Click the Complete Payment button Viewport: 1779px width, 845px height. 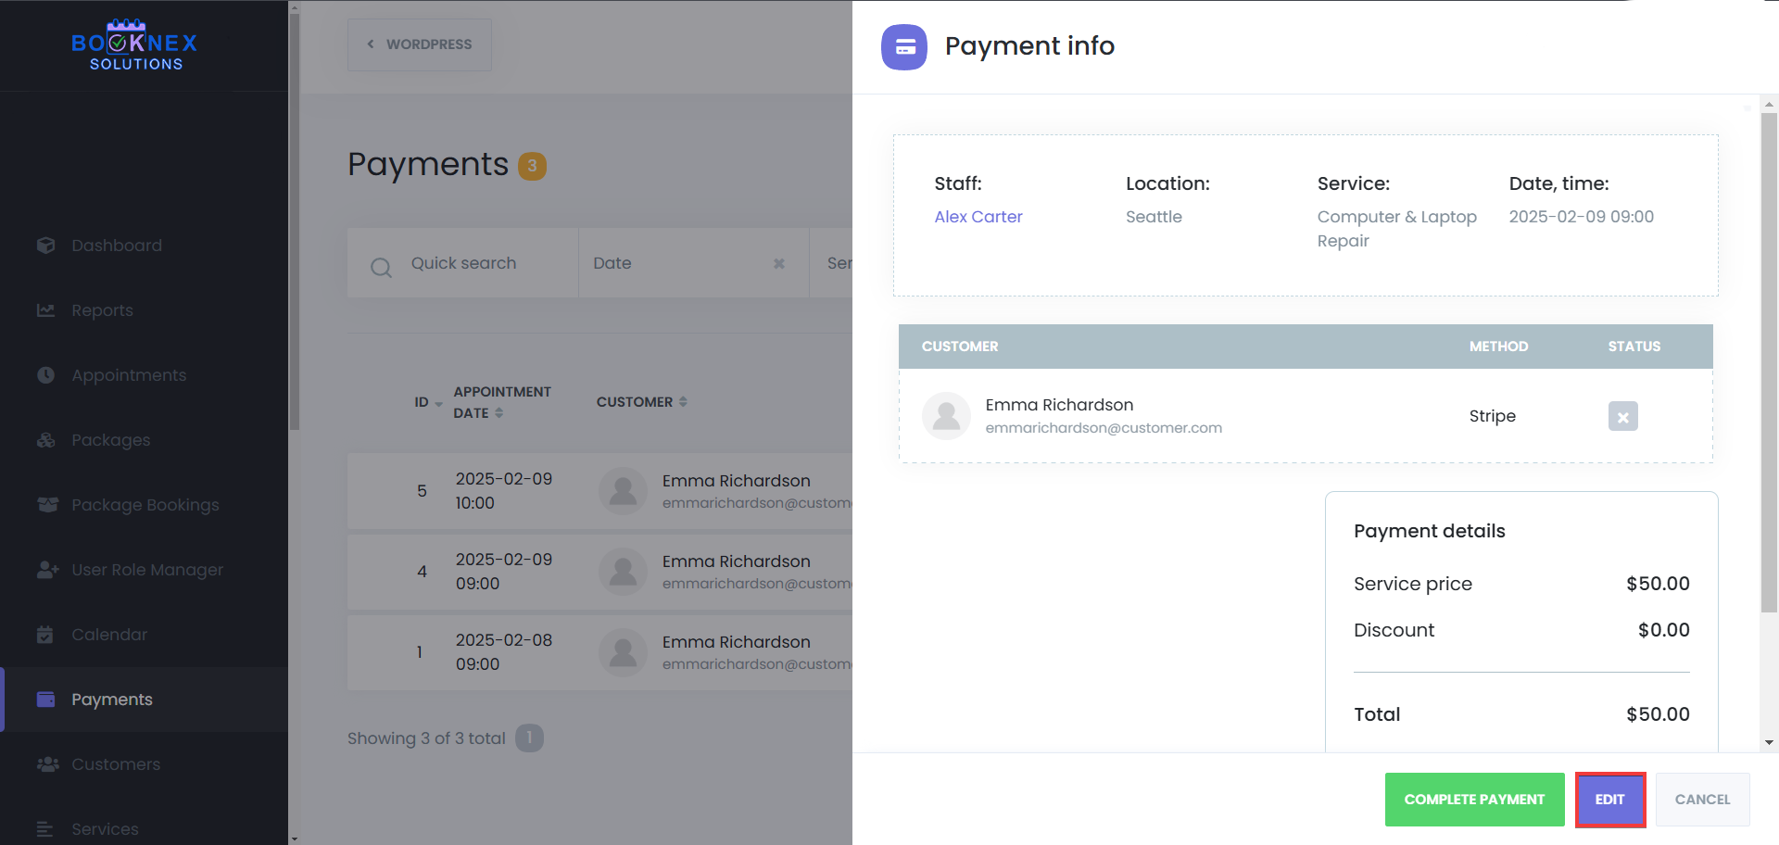pos(1474,799)
